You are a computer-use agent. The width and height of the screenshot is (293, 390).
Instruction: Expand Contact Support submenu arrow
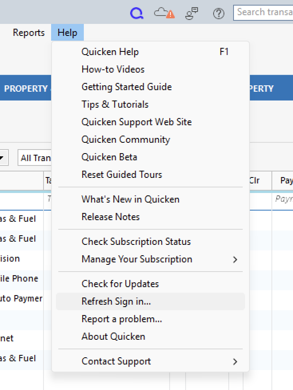[235, 361]
